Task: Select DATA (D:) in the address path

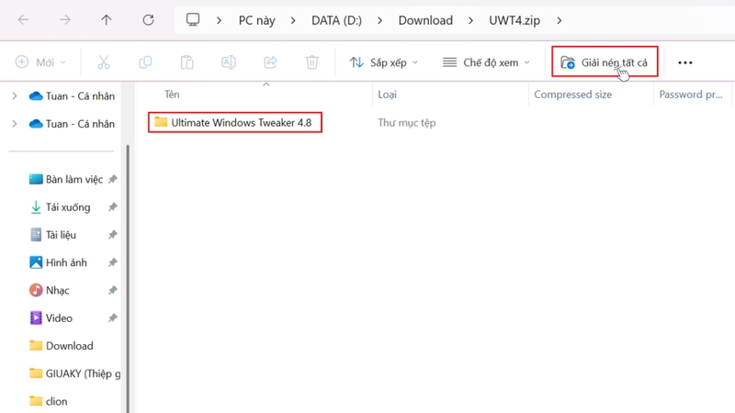Action: [336, 20]
